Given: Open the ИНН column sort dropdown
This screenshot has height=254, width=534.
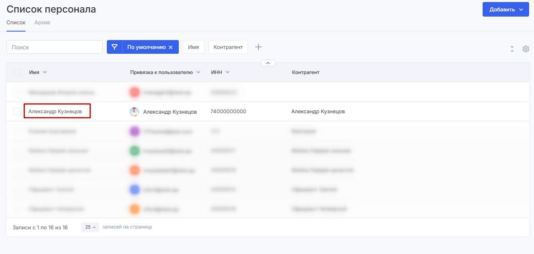Looking at the screenshot, I should click(227, 72).
